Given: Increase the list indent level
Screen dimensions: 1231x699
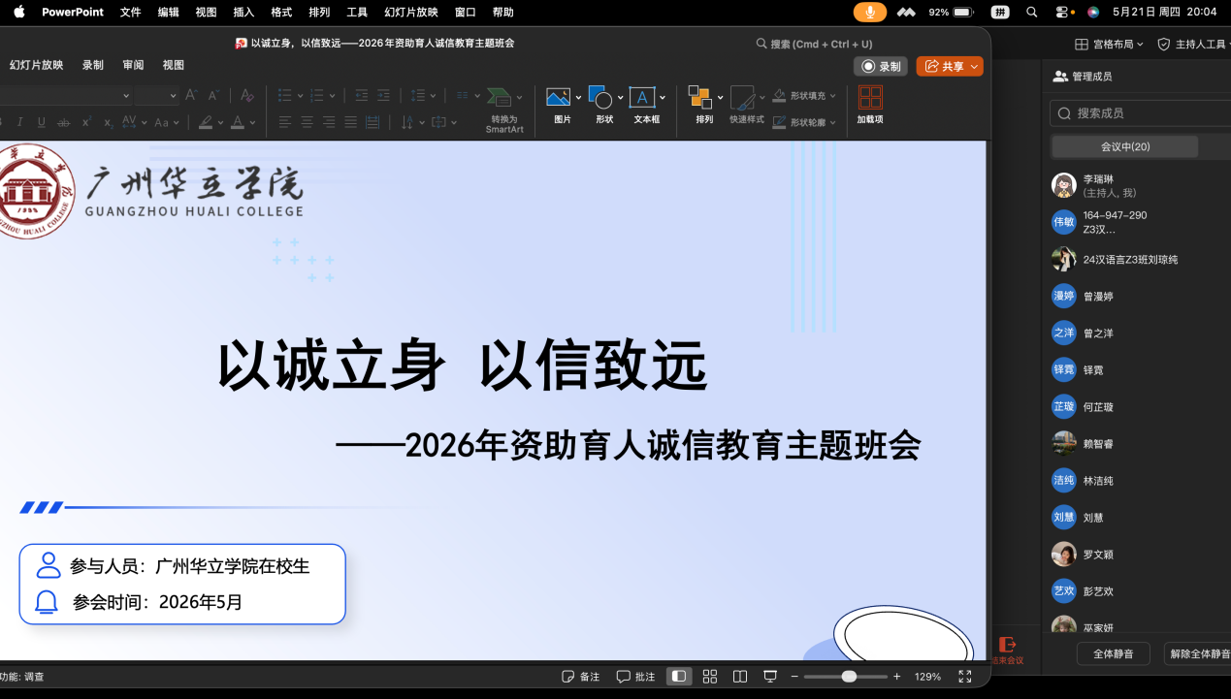Looking at the screenshot, I should click(x=383, y=95).
